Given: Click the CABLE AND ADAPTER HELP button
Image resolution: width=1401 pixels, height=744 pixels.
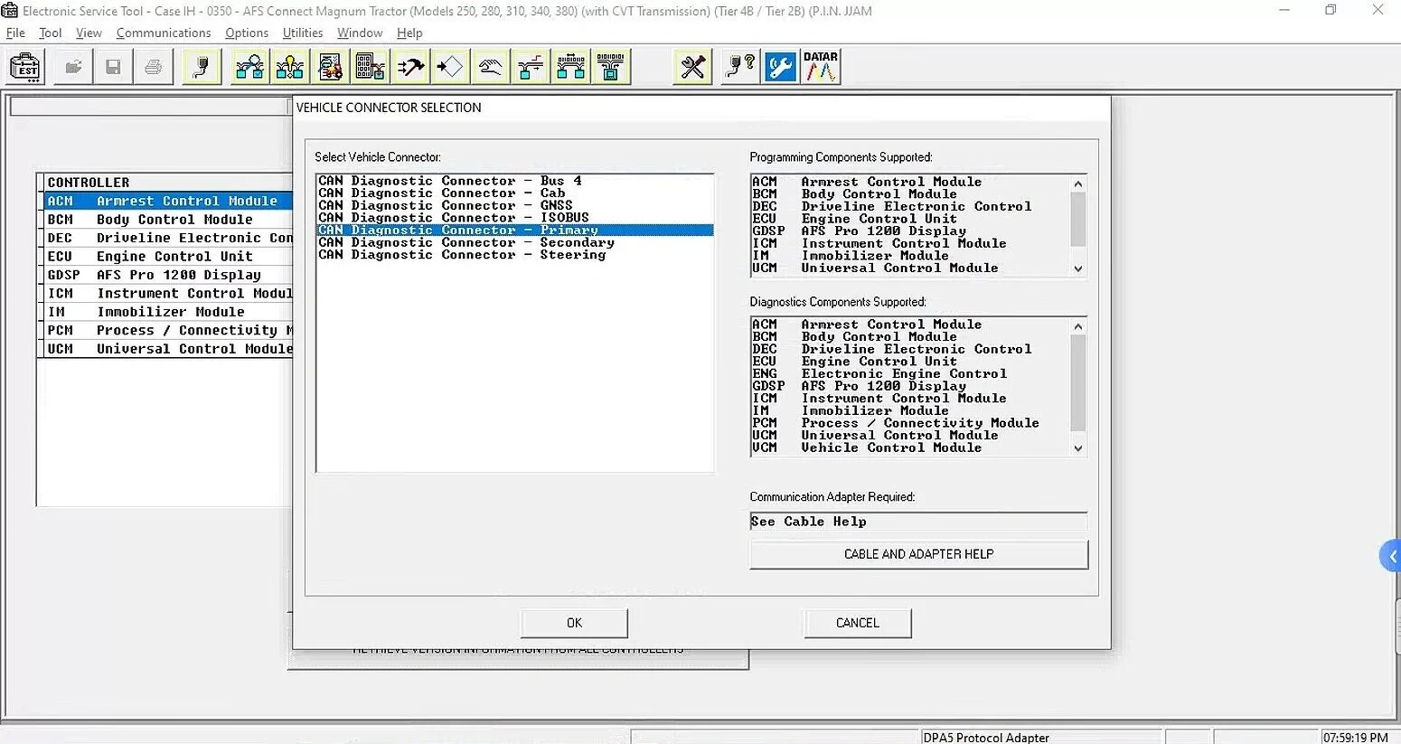Looking at the screenshot, I should pos(918,554).
